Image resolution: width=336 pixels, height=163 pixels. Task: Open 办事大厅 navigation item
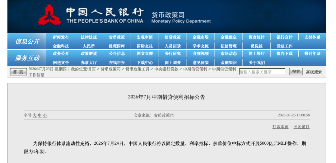pyautogui.click(x=89, y=63)
